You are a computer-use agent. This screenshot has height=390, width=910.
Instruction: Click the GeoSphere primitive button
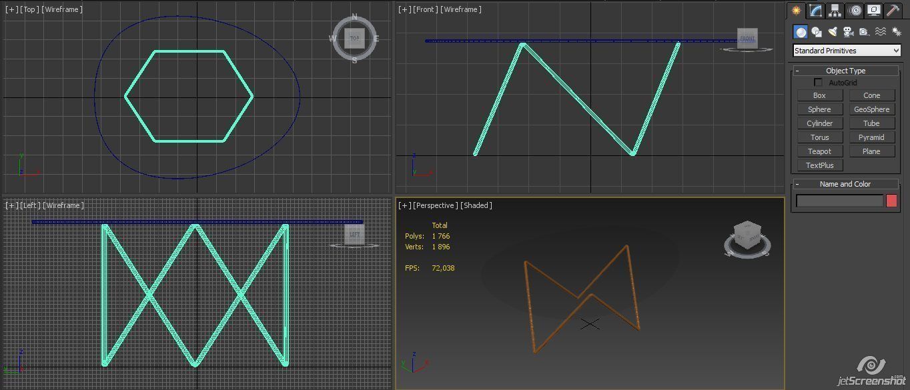pos(871,109)
